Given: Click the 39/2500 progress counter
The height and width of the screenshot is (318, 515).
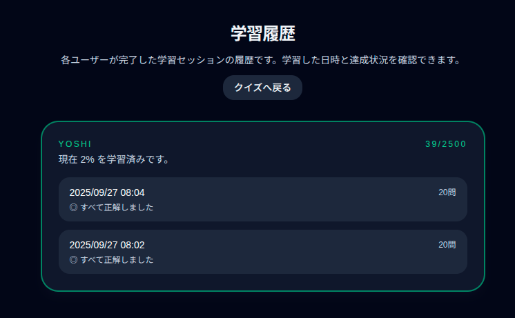Looking at the screenshot, I should (445, 144).
